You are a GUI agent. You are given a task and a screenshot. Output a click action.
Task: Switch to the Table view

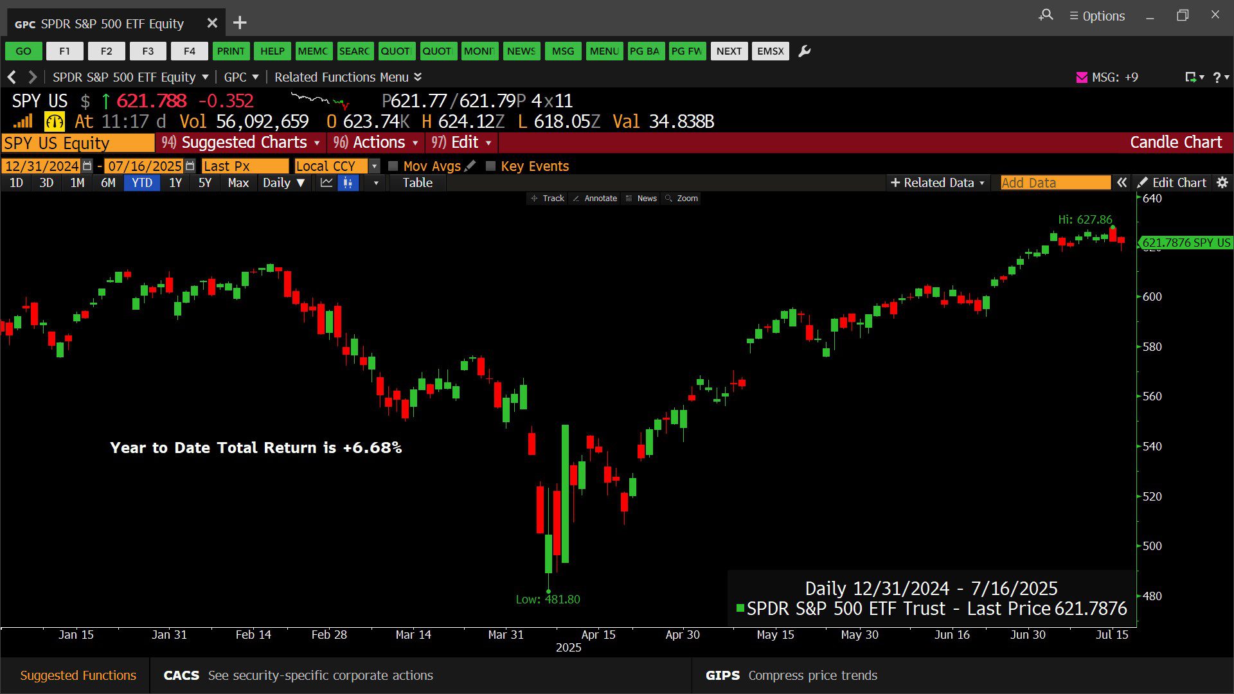417,183
